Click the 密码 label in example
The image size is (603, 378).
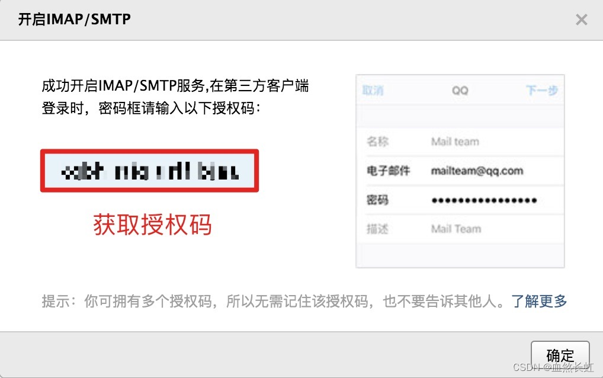point(377,200)
